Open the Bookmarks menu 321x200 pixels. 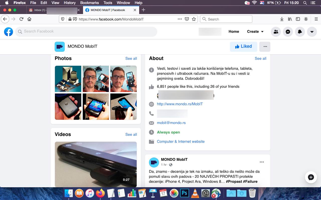(x=89, y=3)
